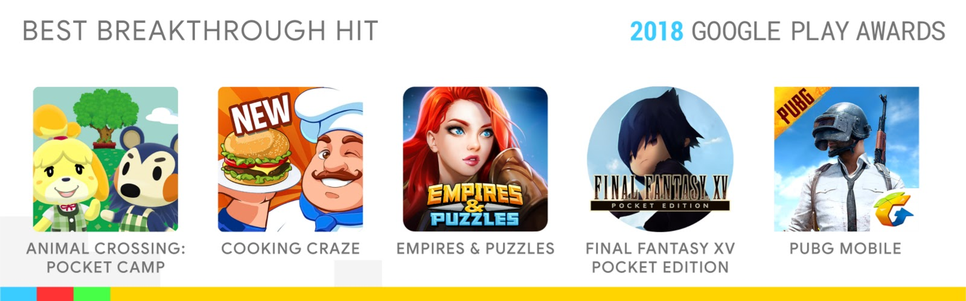The image size is (966, 301).
Task: Select the Cooking Craze chef icon
Action: 290,159
